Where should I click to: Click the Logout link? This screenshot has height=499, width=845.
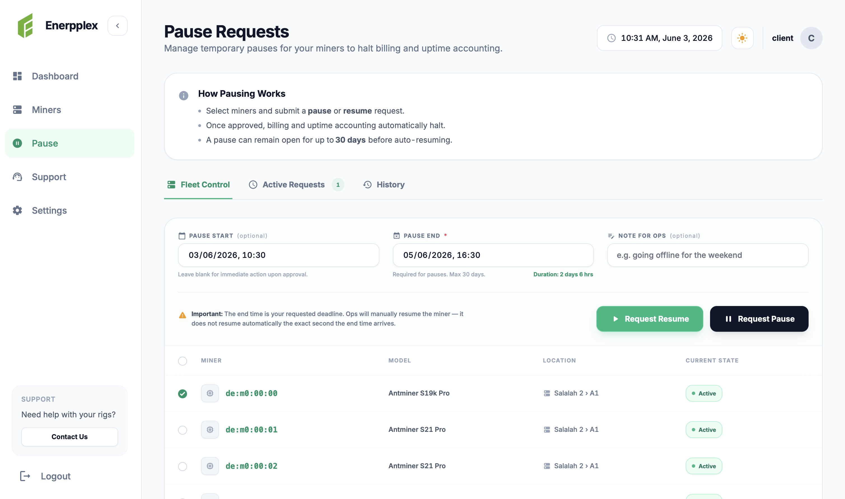pos(45,476)
